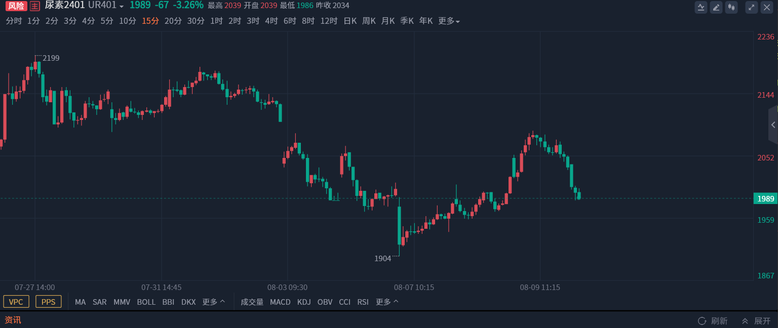Click the 昨收 2034 previous close value
The height and width of the screenshot is (328, 778).
click(332, 6)
